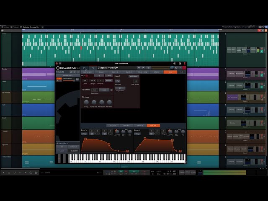Click the Play button in the transport

click(134, 171)
